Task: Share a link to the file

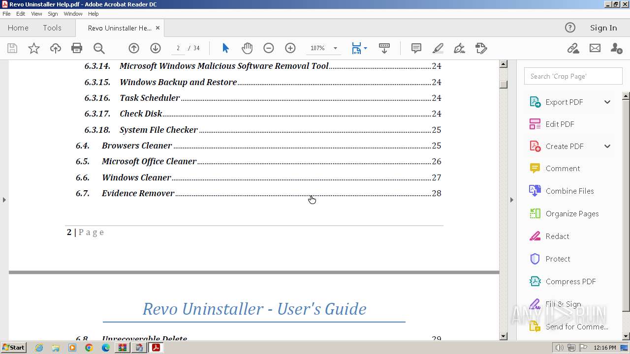Action: pyautogui.click(x=573, y=48)
